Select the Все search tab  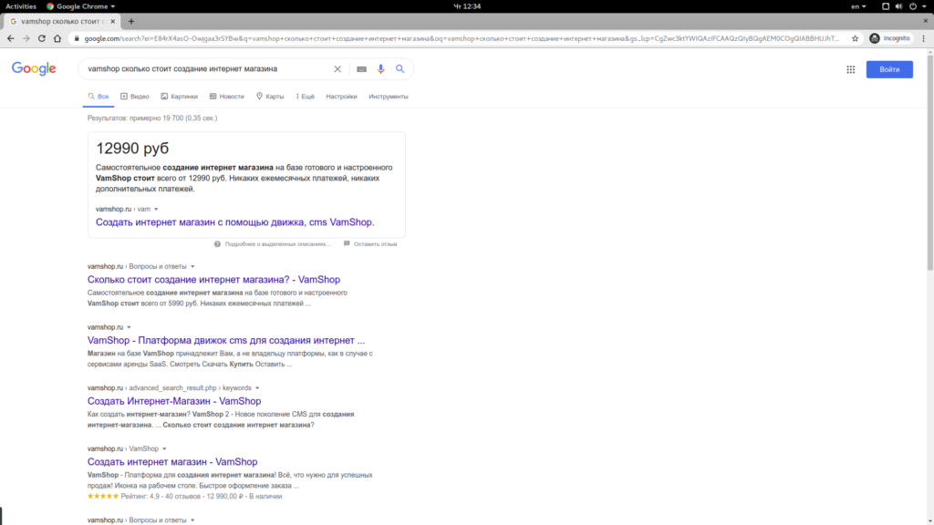[99, 97]
